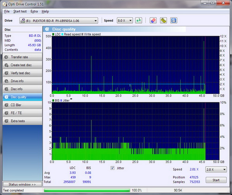Click the Jitter legend swatch

(x=61, y=100)
